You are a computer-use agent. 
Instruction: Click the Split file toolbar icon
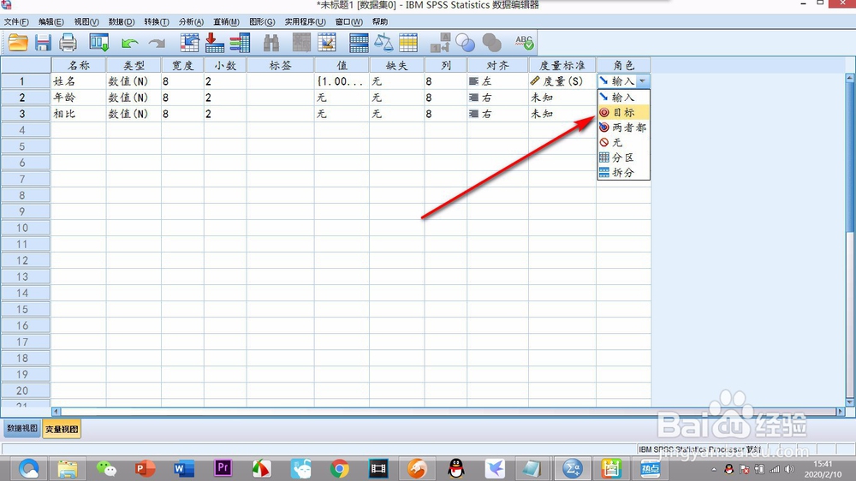coord(359,43)
